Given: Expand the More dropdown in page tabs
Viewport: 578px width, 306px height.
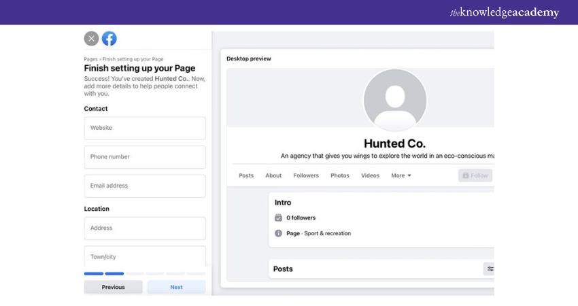Looking at the screenshot, I should (401, 175).
